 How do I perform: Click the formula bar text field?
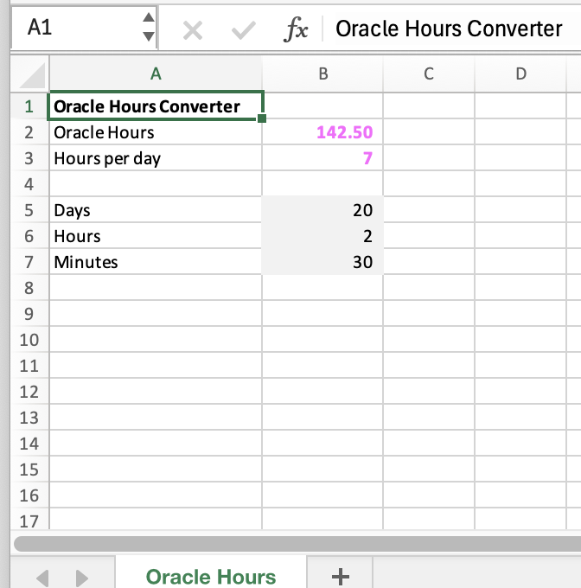(x=450, y=29)
